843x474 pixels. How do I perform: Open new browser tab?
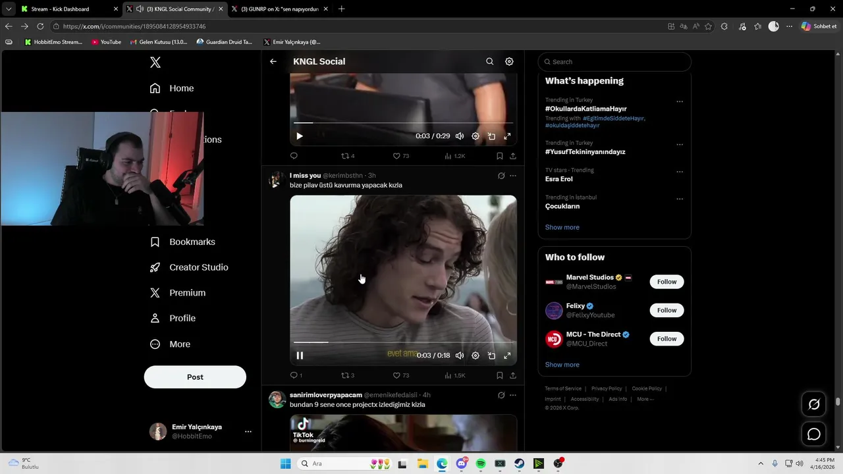[x=341, y=9]
